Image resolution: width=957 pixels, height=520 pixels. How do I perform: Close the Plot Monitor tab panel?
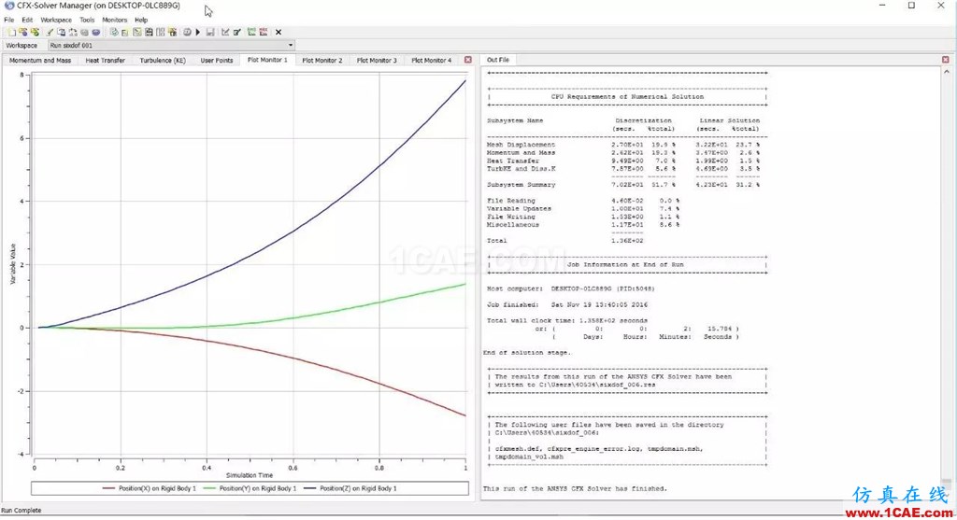[468, 60]
